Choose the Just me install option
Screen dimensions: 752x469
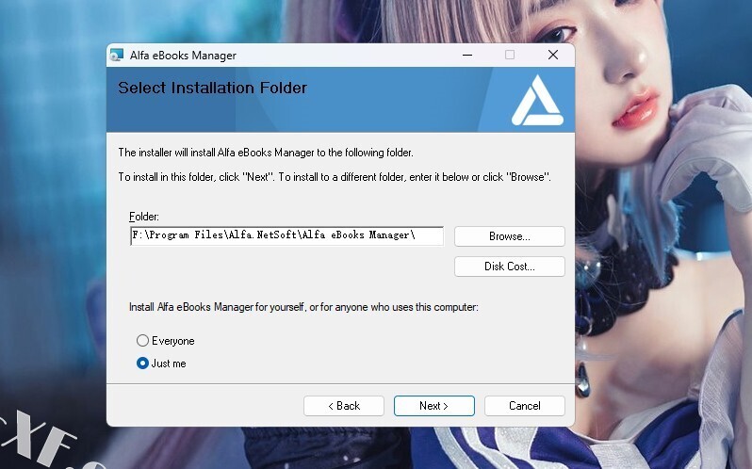click(x=143, y=364)
